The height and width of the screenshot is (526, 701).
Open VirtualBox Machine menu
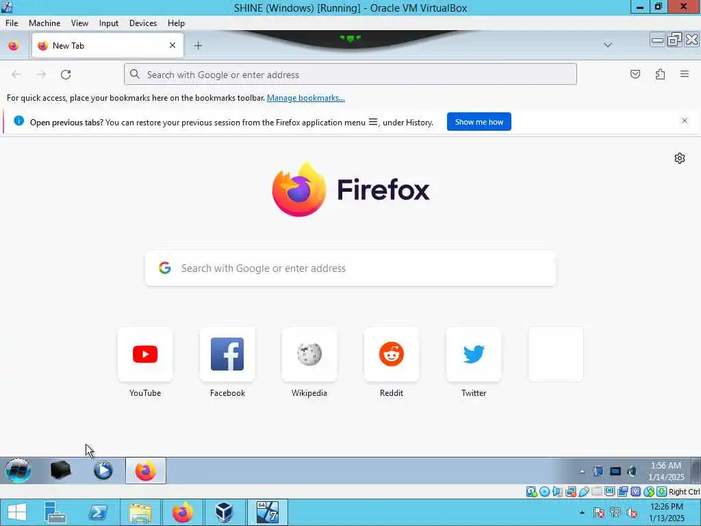tap(44, 23)
